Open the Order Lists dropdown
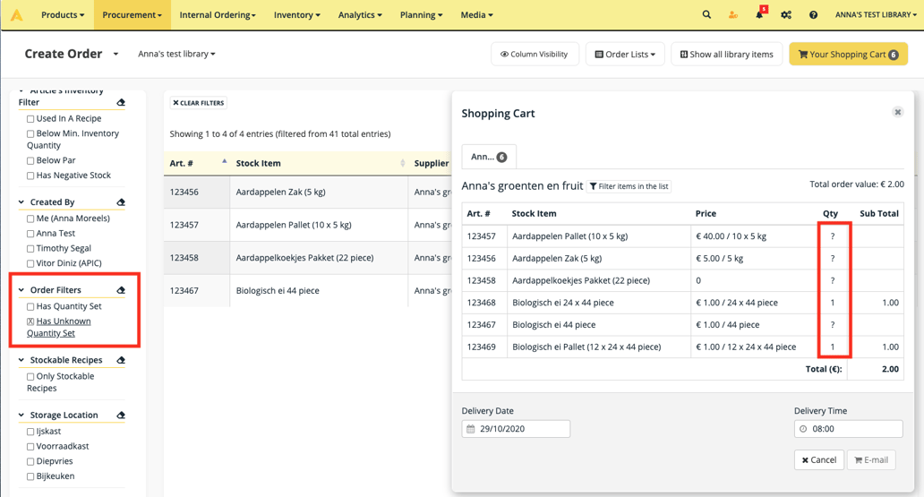The width and height of the screenshot is (924, 497). point(625,55)
